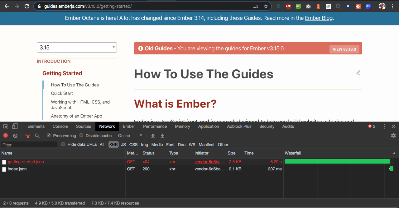
Task: Click the network Filter input field
Action: [x=29, y=145]
